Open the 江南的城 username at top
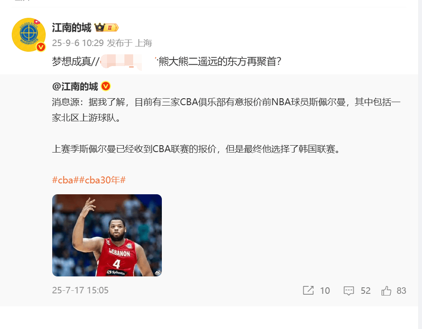The height and width of the screenshot is (329, 422). click(x=72, y=28)
